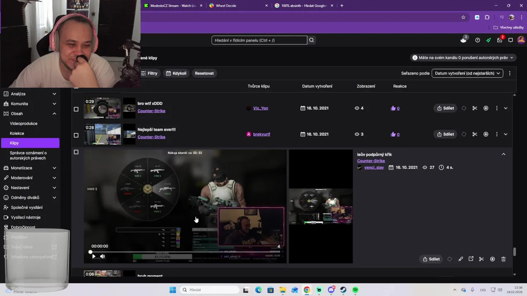Open the Vic_Yon creator link

tap(261, 108)
